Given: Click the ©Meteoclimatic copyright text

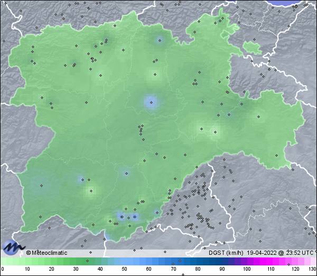Looking at the screenshot, I should (46, 253).
